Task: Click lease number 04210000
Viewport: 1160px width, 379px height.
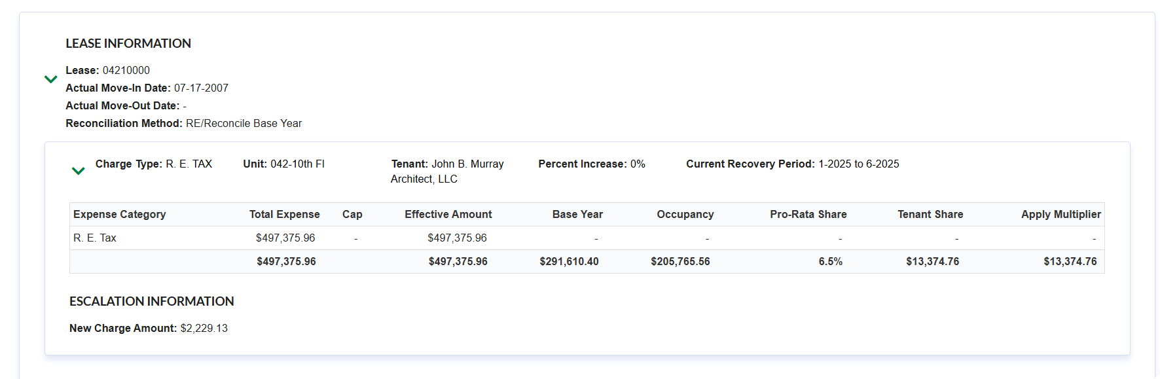Action: (x=126, y=70)
